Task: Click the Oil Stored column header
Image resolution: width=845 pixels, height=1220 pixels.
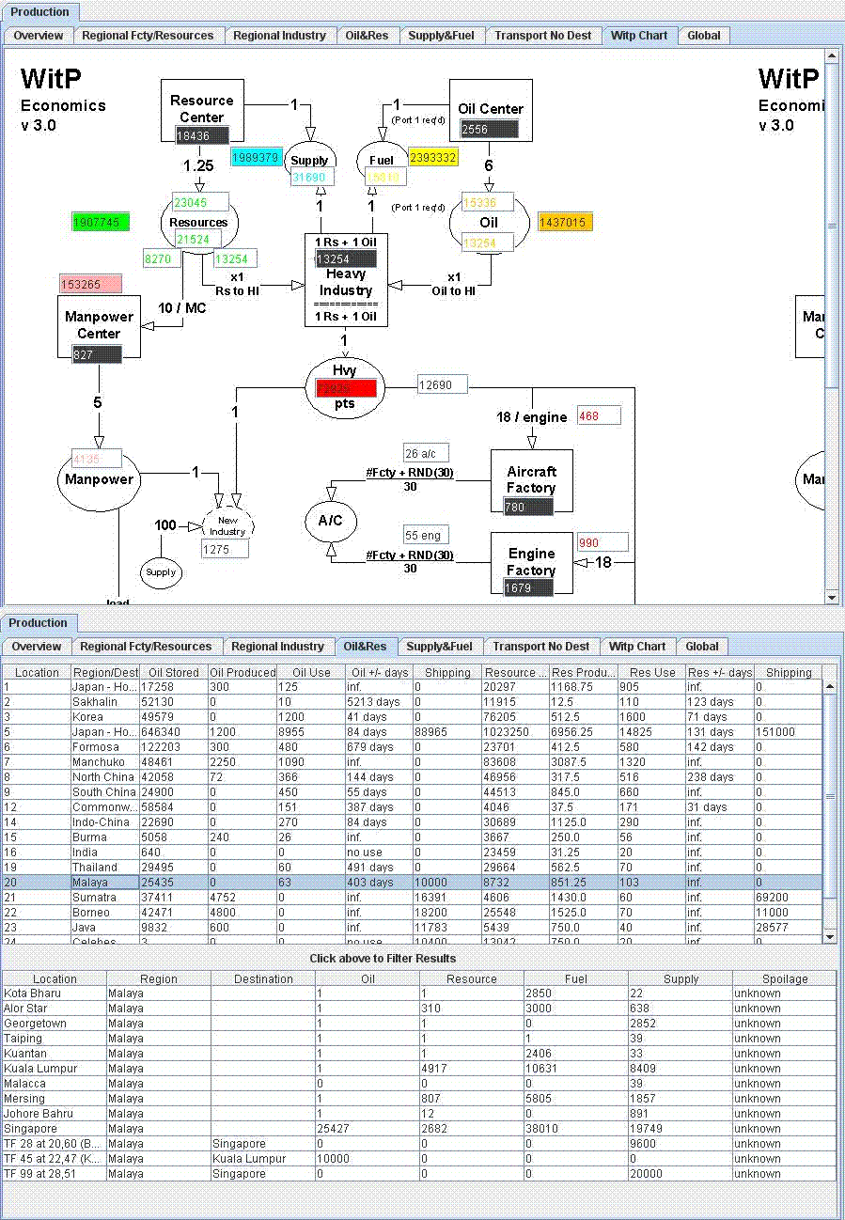Action: coord(174,673)
